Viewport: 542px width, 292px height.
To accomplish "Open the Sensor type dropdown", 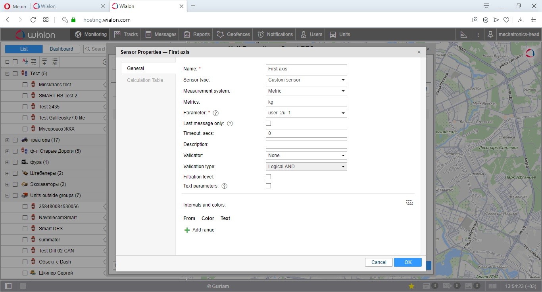I will coord(306,80).
